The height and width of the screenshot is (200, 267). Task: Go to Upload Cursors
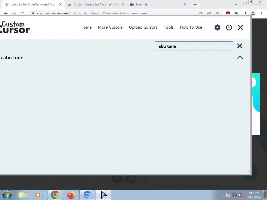tap(143, 27)
